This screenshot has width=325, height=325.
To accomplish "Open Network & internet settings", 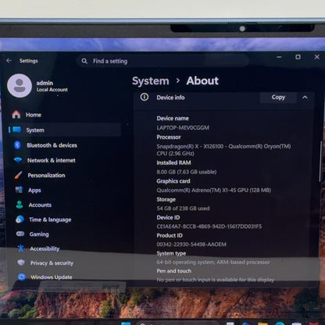I will (45, 160).
